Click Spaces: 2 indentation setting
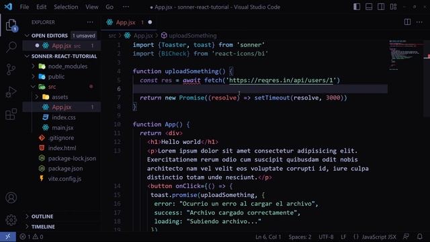Image resolution: width=430 pixels, height=242 pixels. [x=300, y=237]
